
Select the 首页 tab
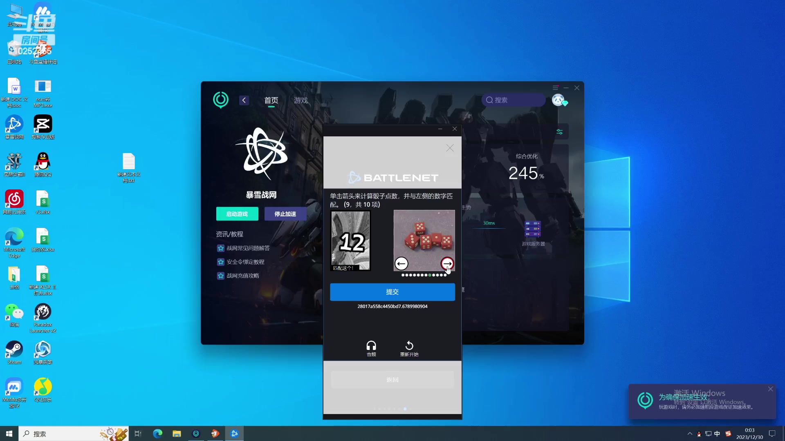(x=271, y=100)
